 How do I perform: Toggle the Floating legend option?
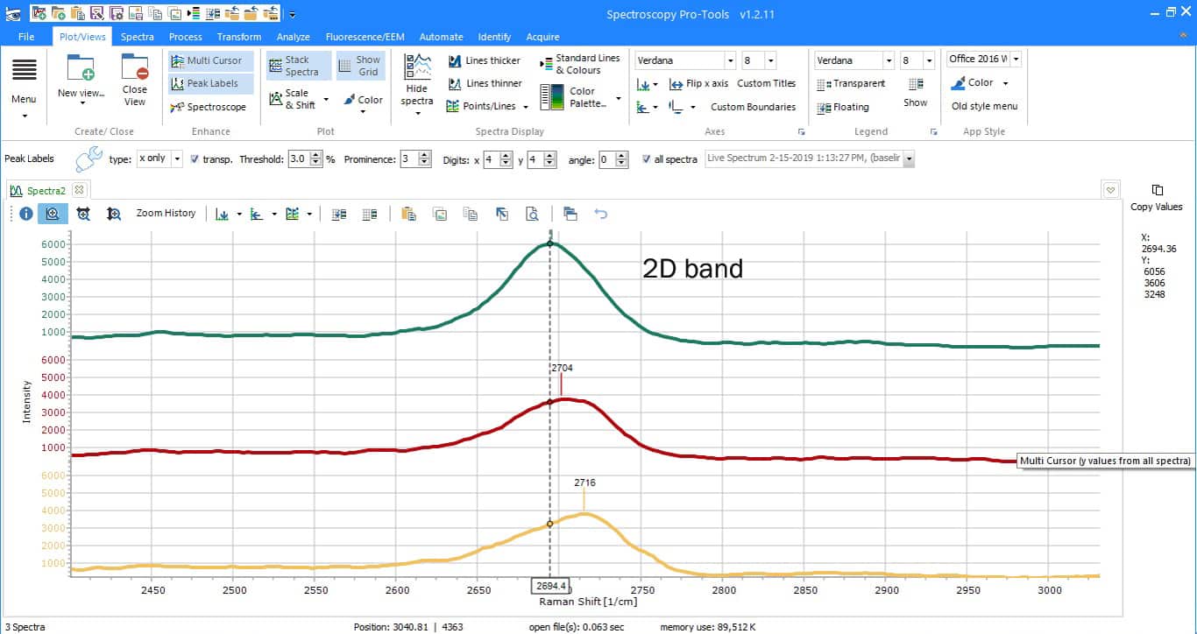[843, 108]
